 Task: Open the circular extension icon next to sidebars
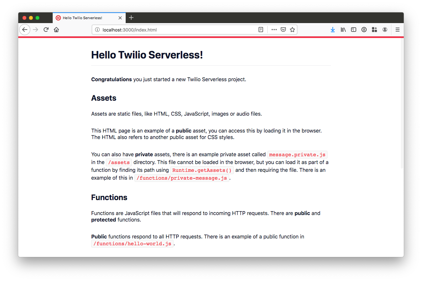pyautogui.click(x=364, y=30)
